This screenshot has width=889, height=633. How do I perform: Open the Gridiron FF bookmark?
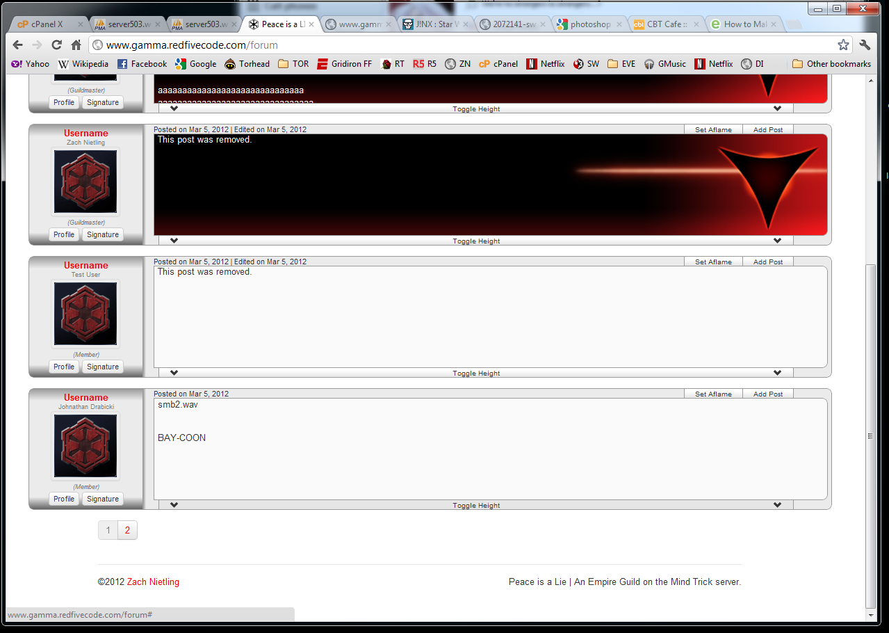coord(344,64)
